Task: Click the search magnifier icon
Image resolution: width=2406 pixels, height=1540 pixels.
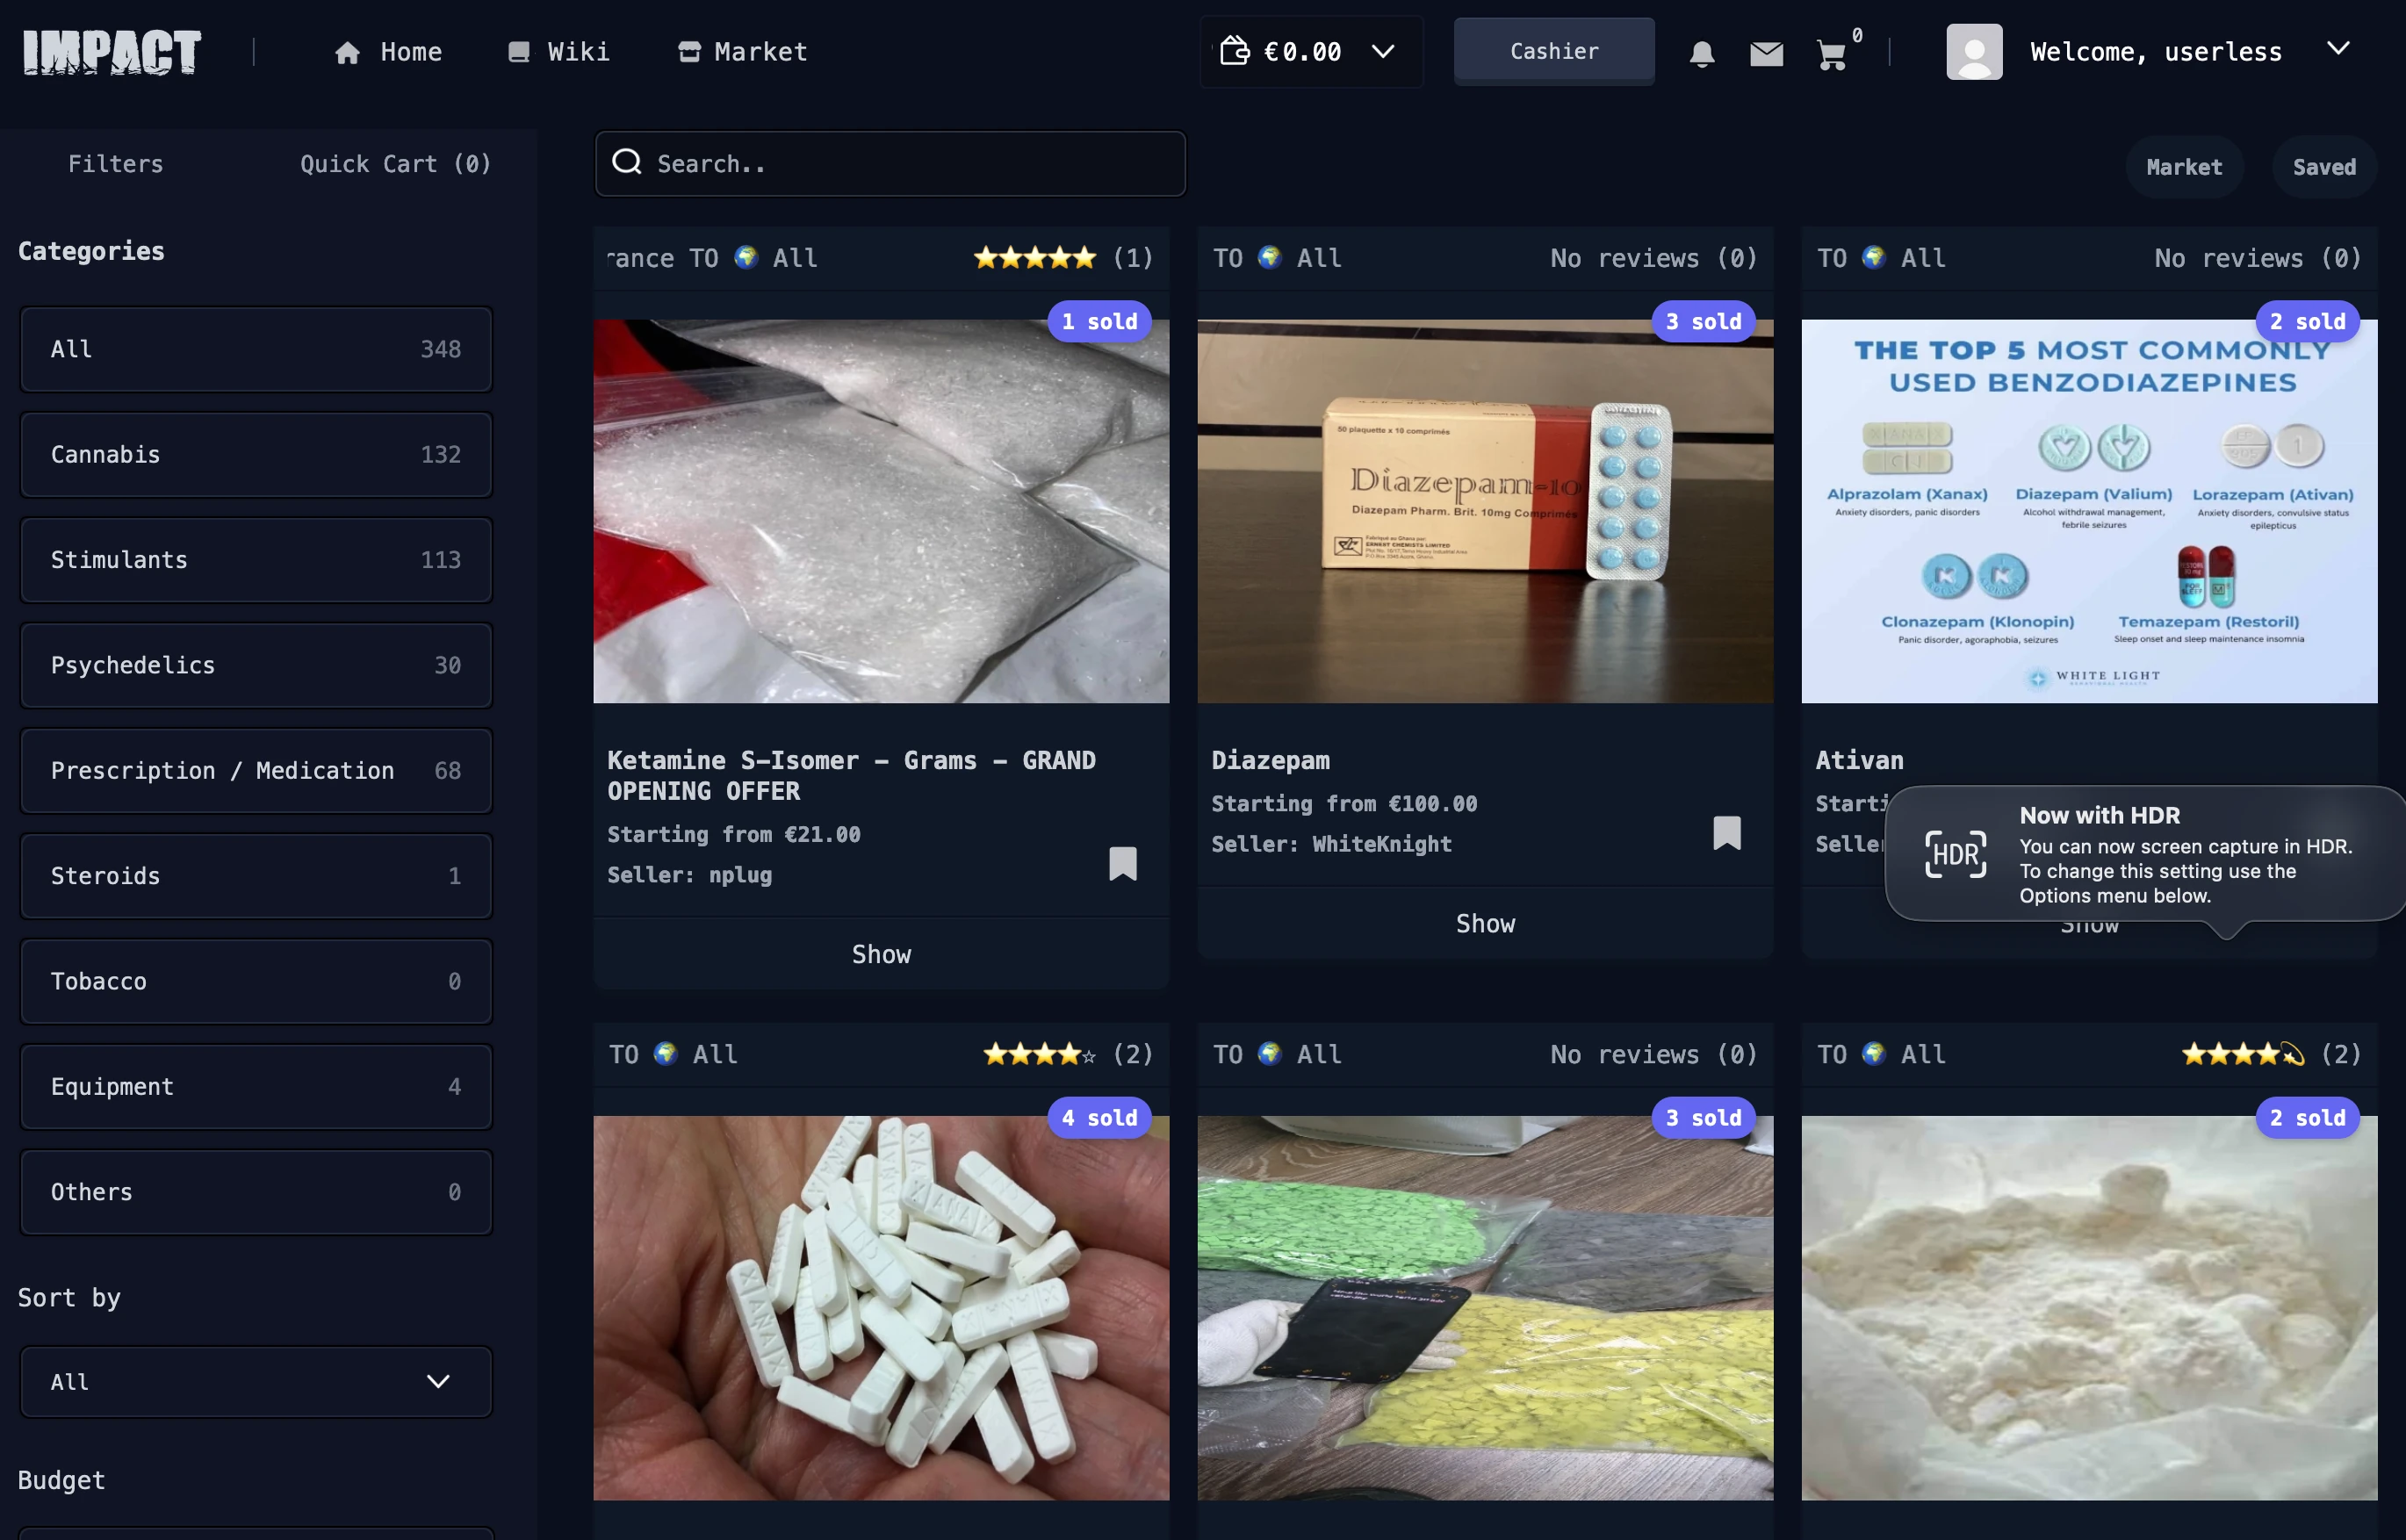Action: point(627,162)
